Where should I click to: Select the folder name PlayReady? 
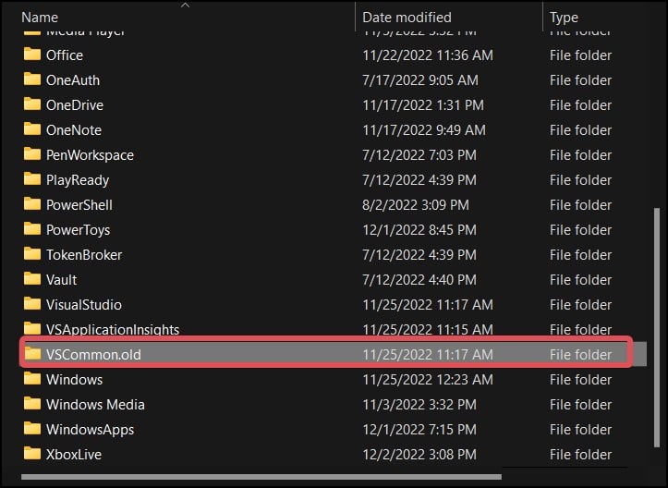tap(78, 180)
